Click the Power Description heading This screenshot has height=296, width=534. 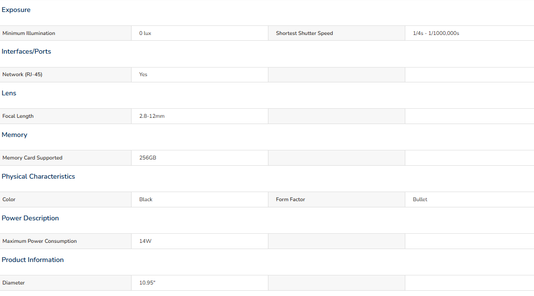coord(30,218)
